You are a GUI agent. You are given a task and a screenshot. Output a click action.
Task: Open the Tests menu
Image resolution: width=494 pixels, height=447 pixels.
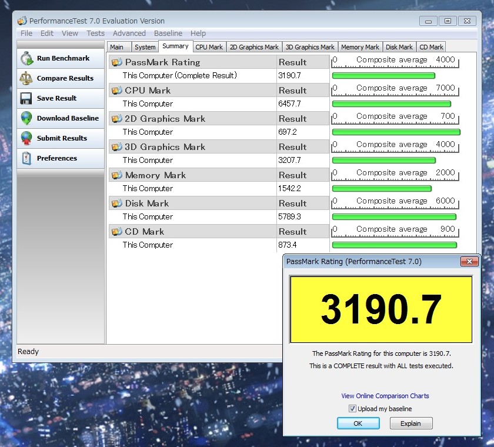(x=95, y=33)
